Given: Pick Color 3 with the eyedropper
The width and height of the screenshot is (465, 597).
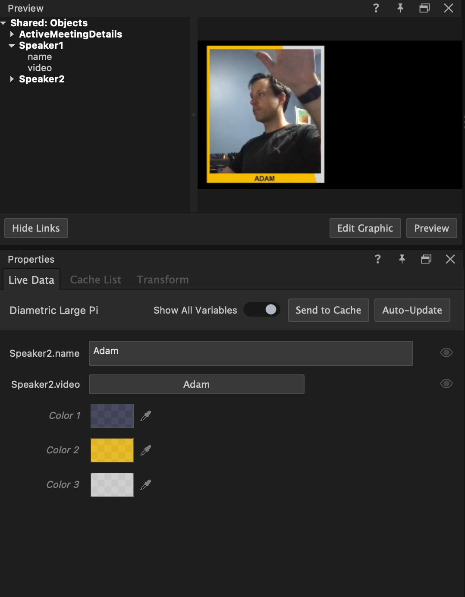Looking at the screenshot, I should (x=146, y=485).
